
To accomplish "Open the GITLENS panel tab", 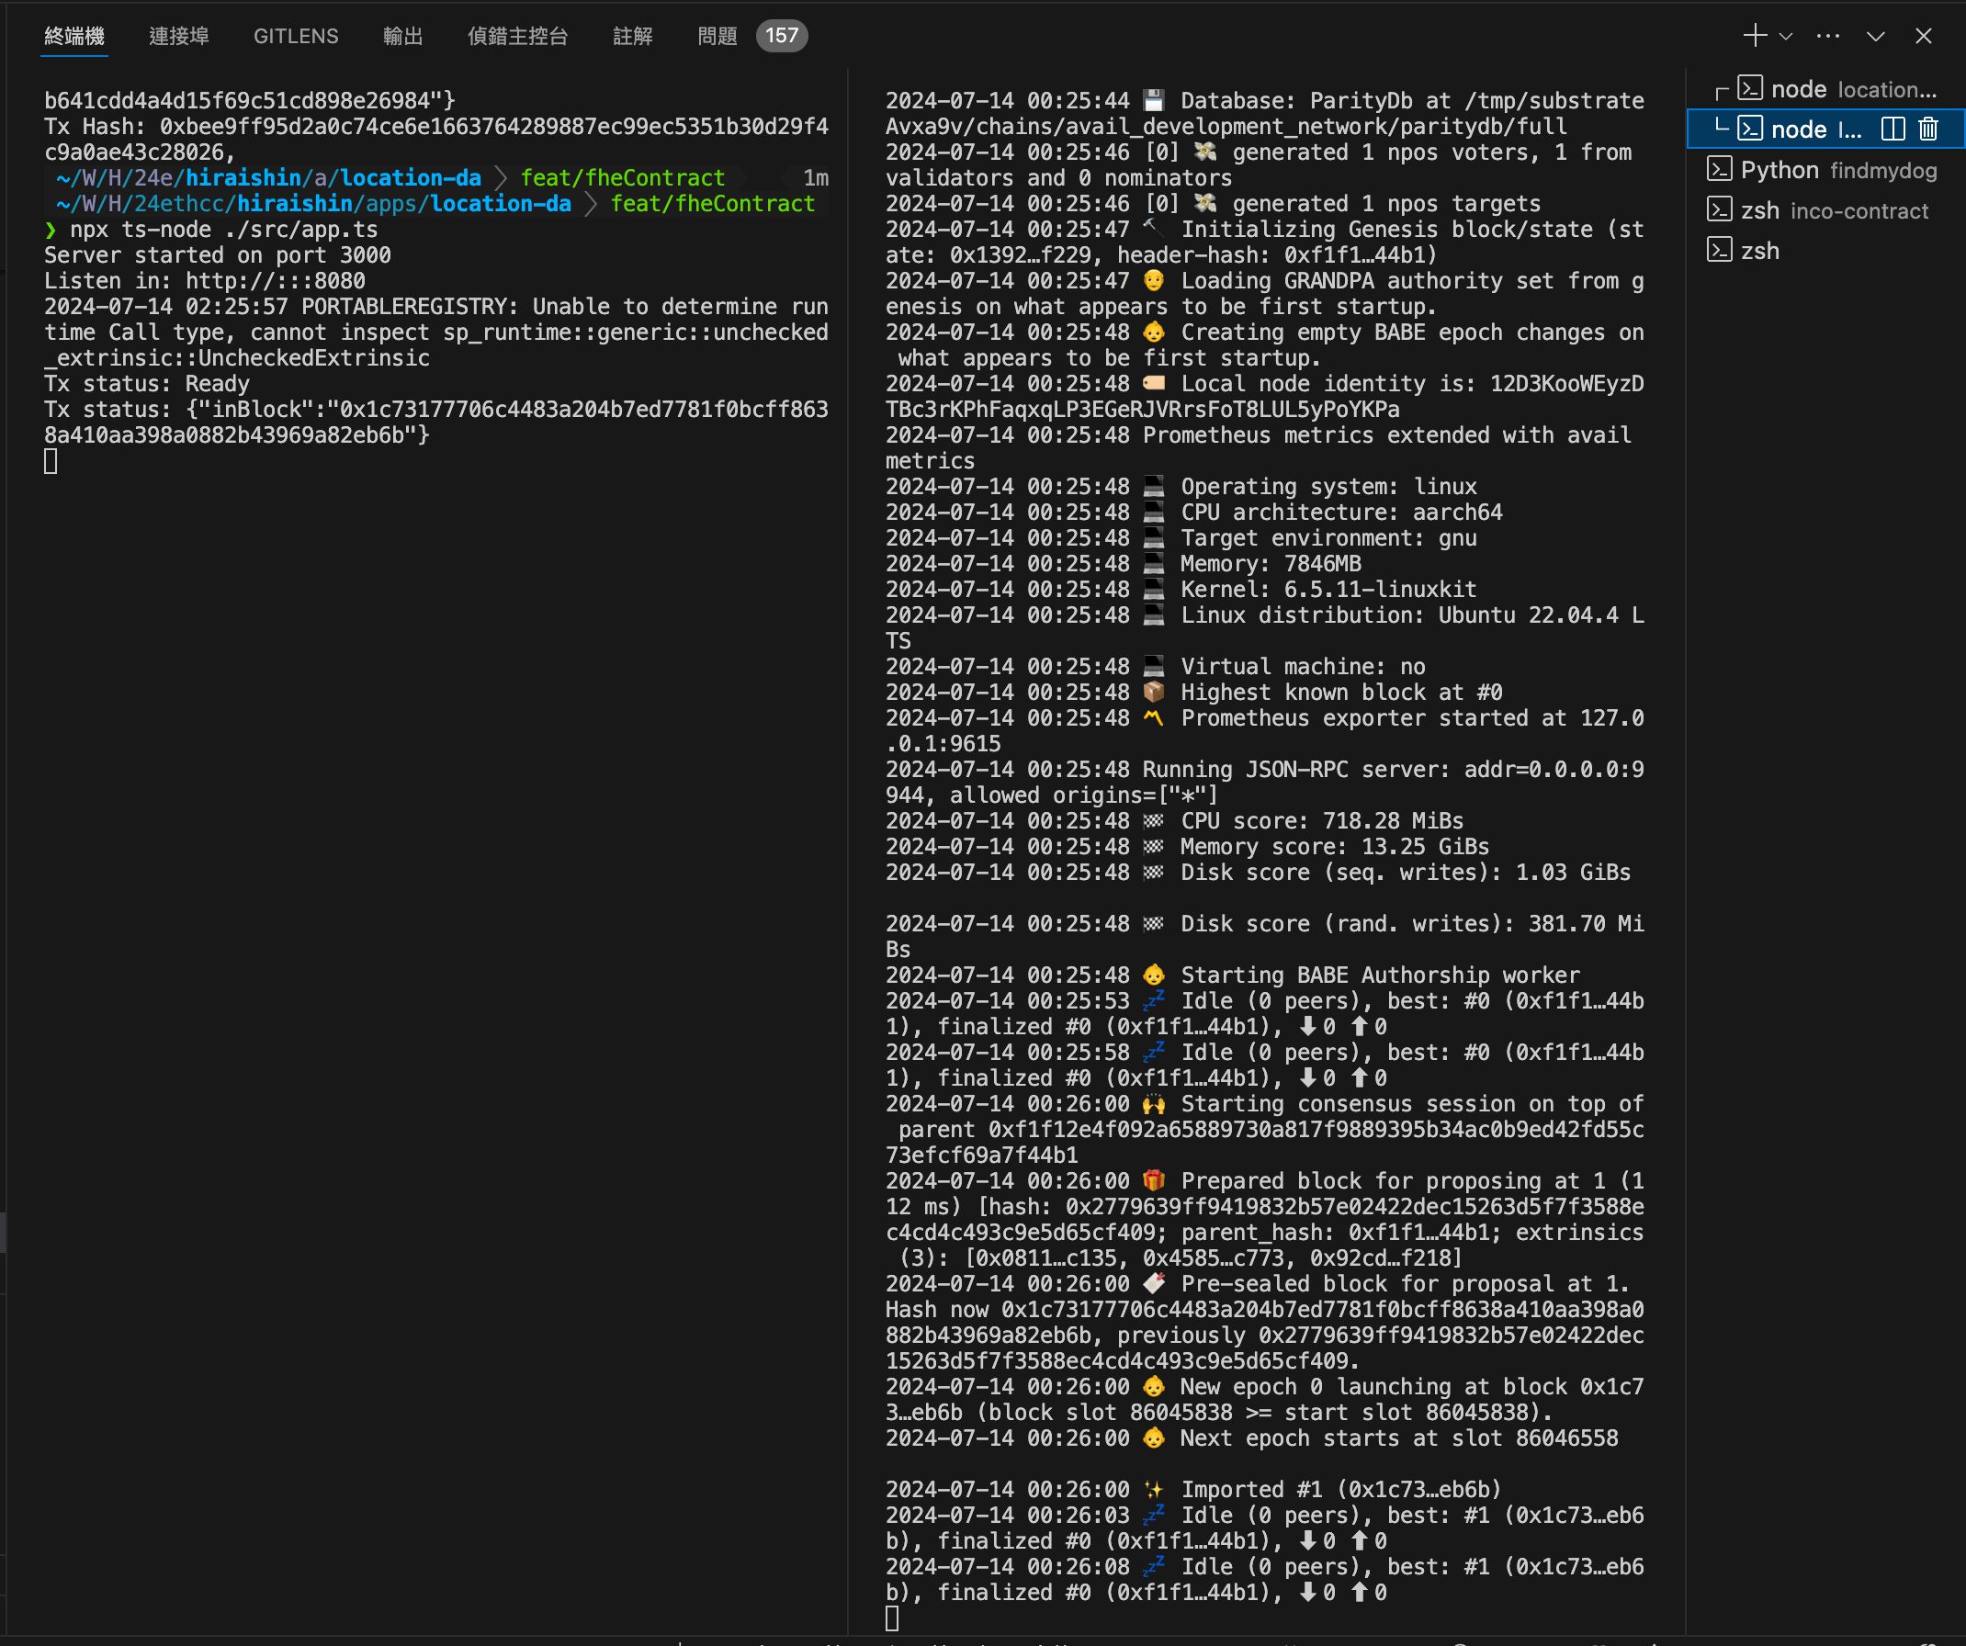I will click(x=296, y=37).
